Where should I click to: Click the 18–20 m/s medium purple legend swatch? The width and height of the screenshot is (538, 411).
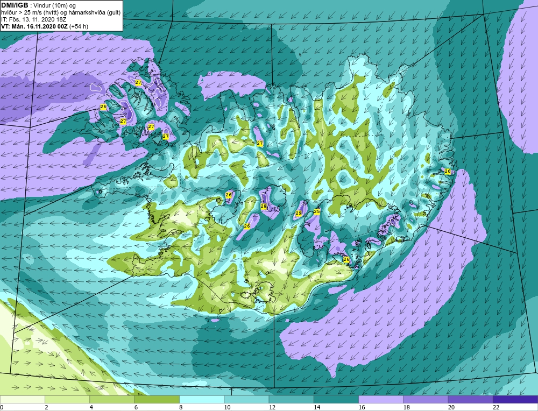pyautogui.click(x=426, y=399)
